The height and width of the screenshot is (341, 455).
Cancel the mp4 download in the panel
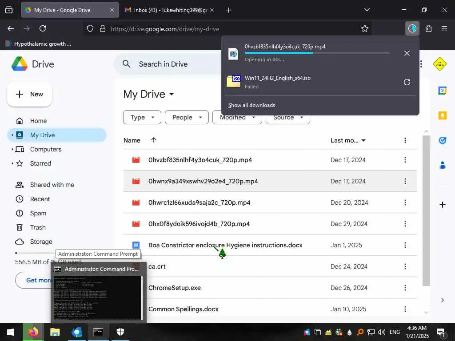point(407,53)
